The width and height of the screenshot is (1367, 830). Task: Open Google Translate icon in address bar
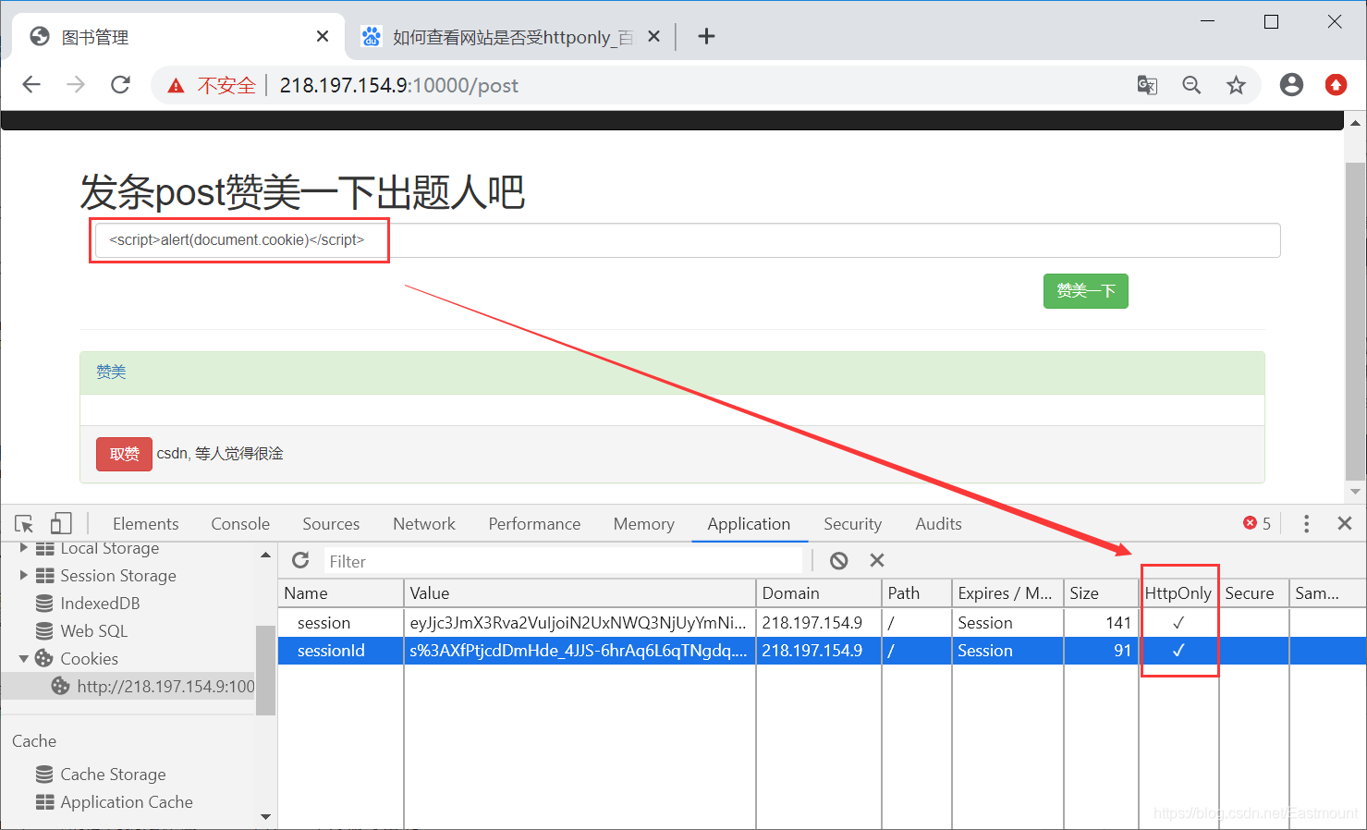pos(1147,85)
